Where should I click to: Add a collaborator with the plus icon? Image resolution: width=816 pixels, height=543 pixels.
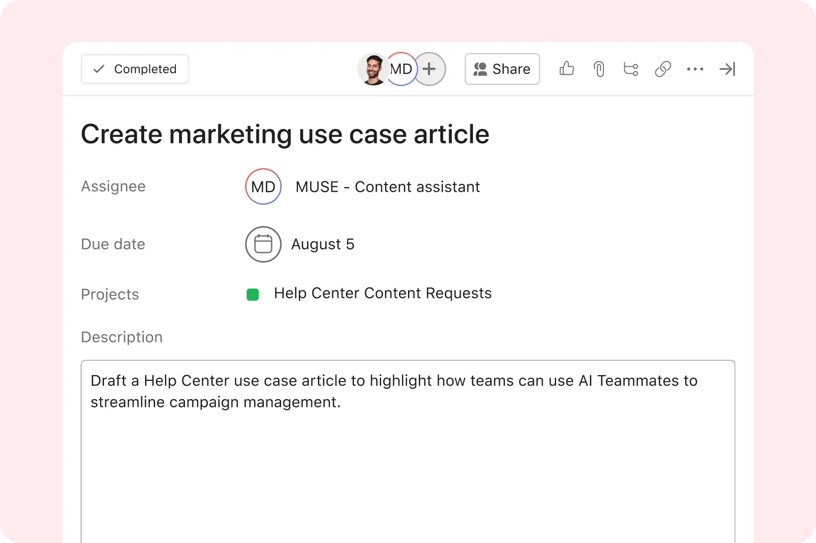coord(430,69)
